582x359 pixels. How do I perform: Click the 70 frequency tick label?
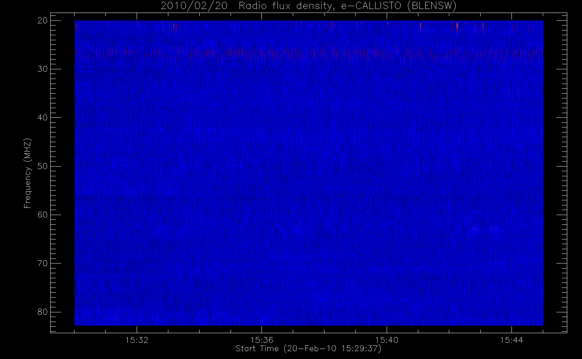point(42,263)
